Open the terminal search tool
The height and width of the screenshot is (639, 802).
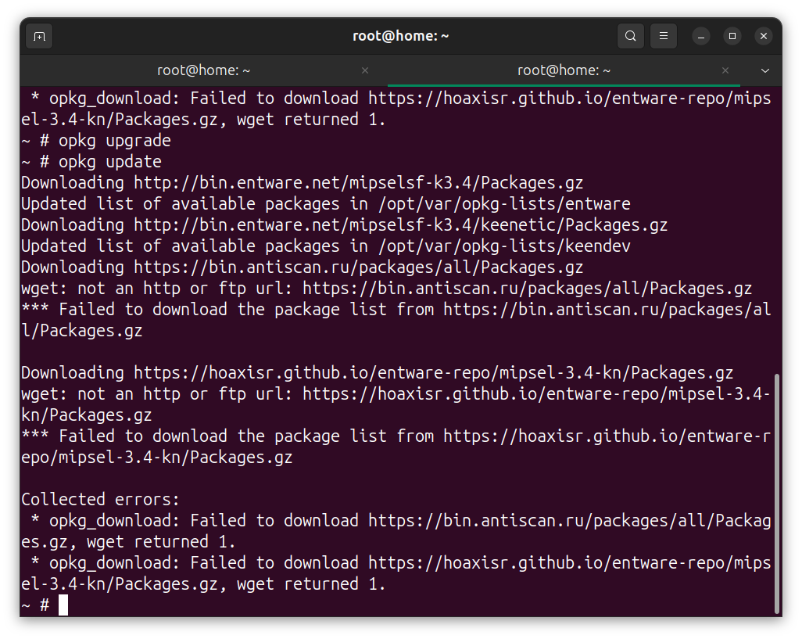pos(630,36)
